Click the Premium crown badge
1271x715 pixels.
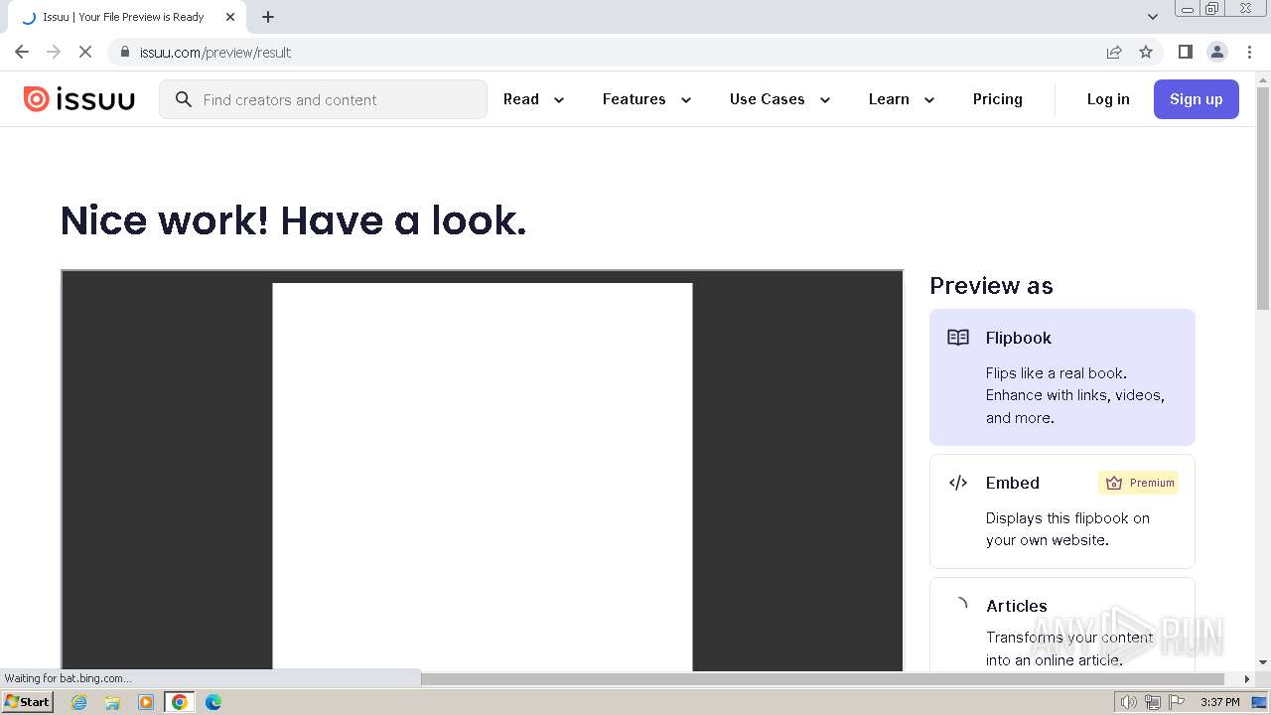coord(1139,483)
